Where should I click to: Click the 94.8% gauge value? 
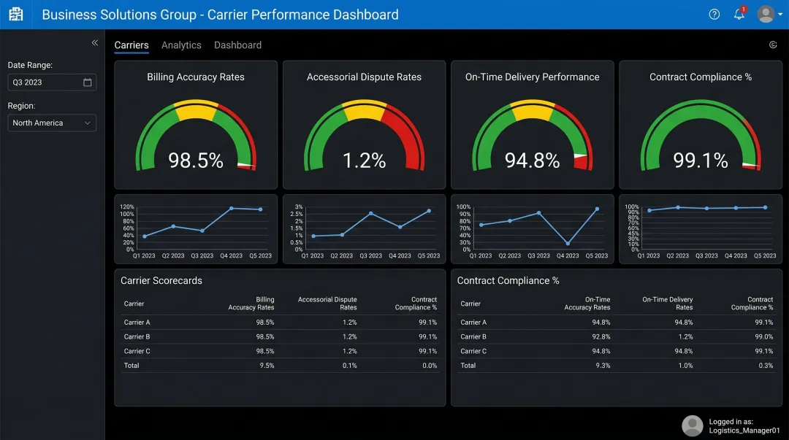click(x=533, y=161)
